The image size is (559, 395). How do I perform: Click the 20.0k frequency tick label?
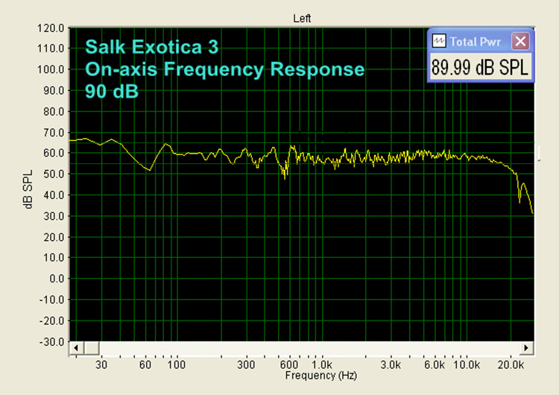[x=511, y=364]
